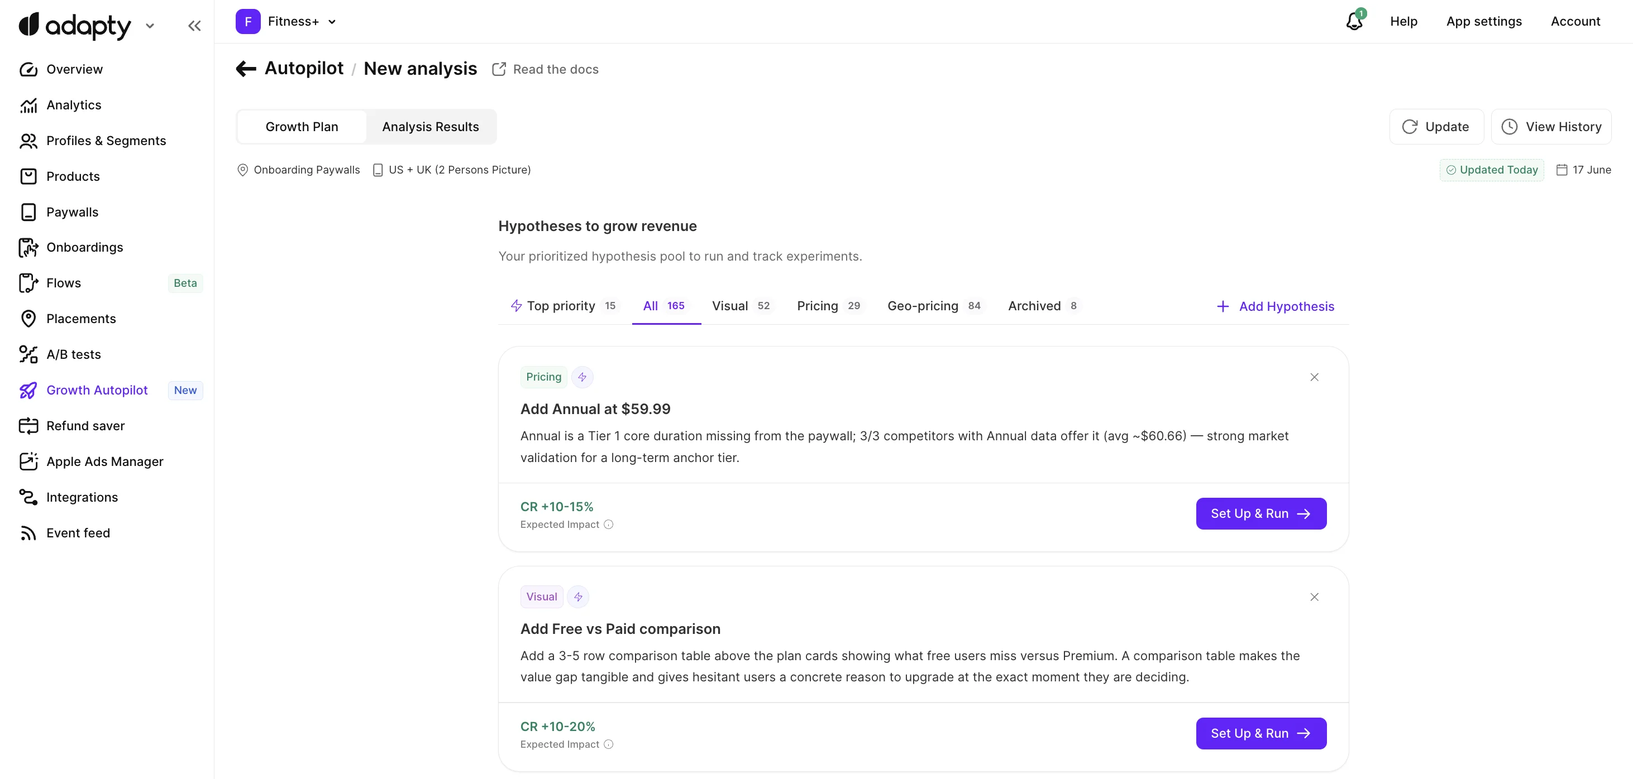
Task: Select the A/B tests icon
Action: click(x=28, y=355)
